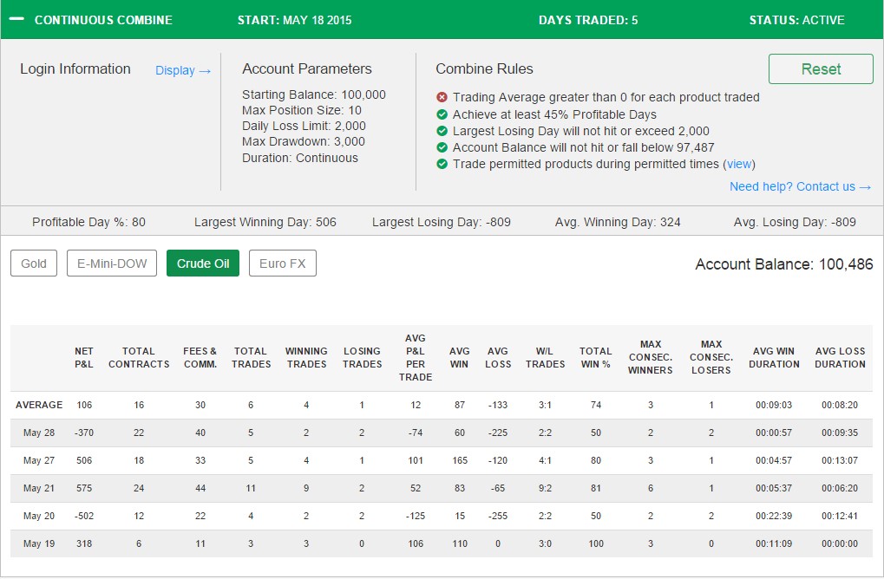Collapse the Continuous Combine panel minus icon
The width and height of the screenshot is (884, 579).
tap(16, 19)
